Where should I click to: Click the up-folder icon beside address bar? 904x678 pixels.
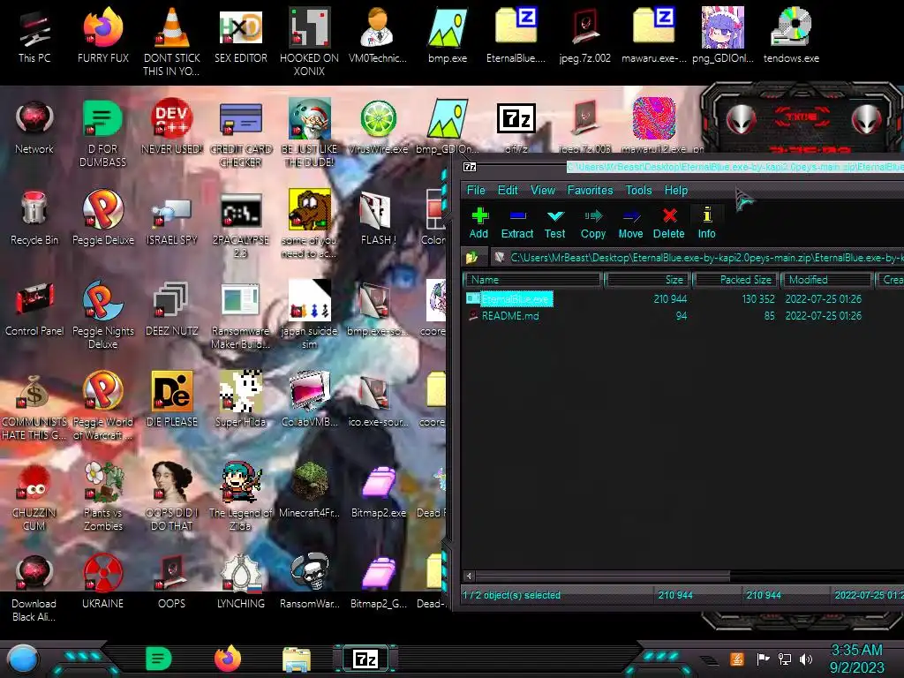pos(472,257)
